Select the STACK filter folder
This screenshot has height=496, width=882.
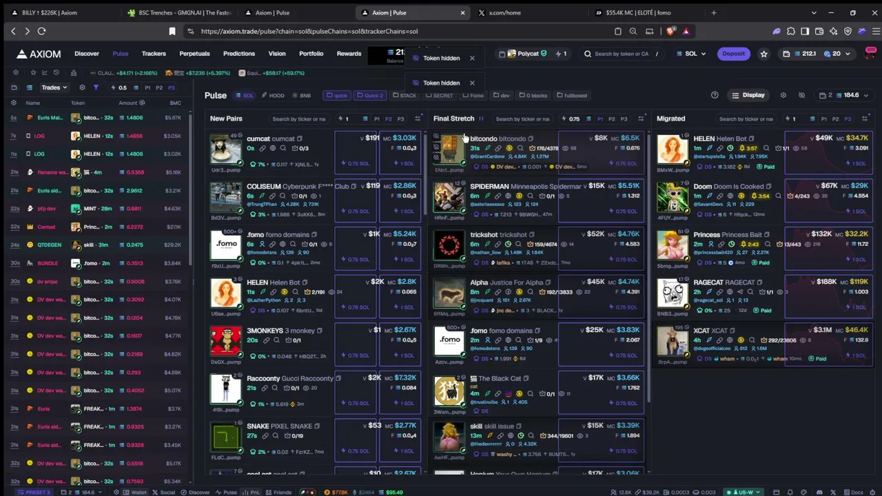[x=404, y=96]
